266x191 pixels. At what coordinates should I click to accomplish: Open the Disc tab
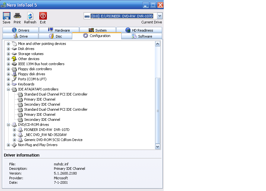(55, 36)
